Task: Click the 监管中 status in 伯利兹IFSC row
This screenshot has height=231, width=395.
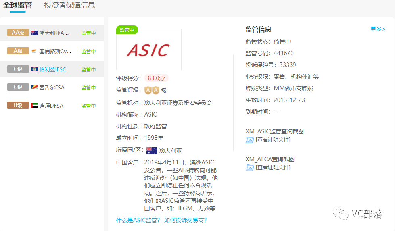Action: pyautogui.click(x=88, y=69)
